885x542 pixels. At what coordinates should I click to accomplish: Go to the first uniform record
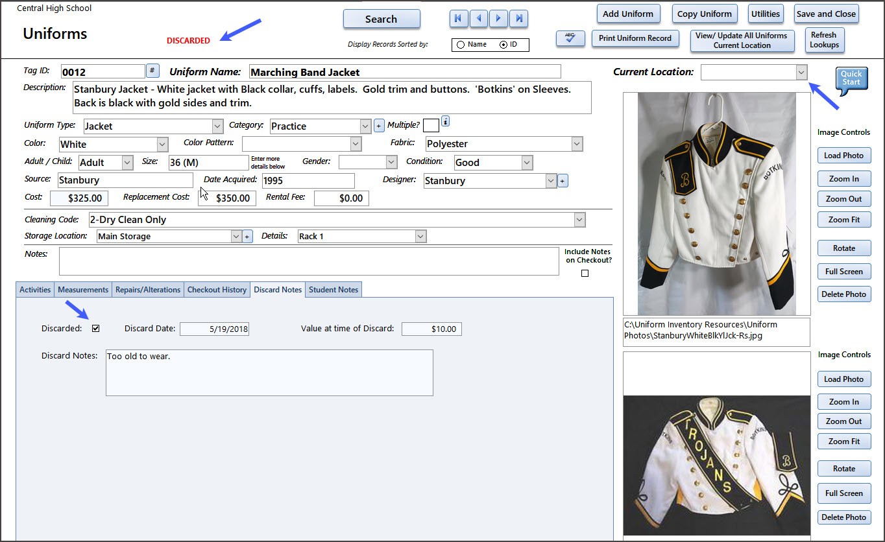(x=459, y=19)
